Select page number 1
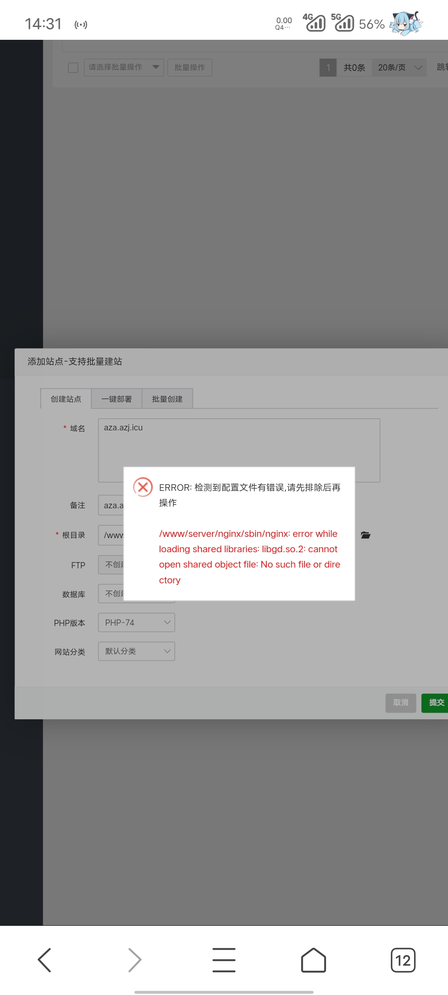 click(x=328, y=68)
